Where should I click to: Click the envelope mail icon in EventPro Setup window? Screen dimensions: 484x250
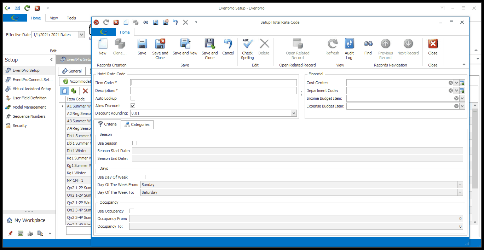pos(17,8)
